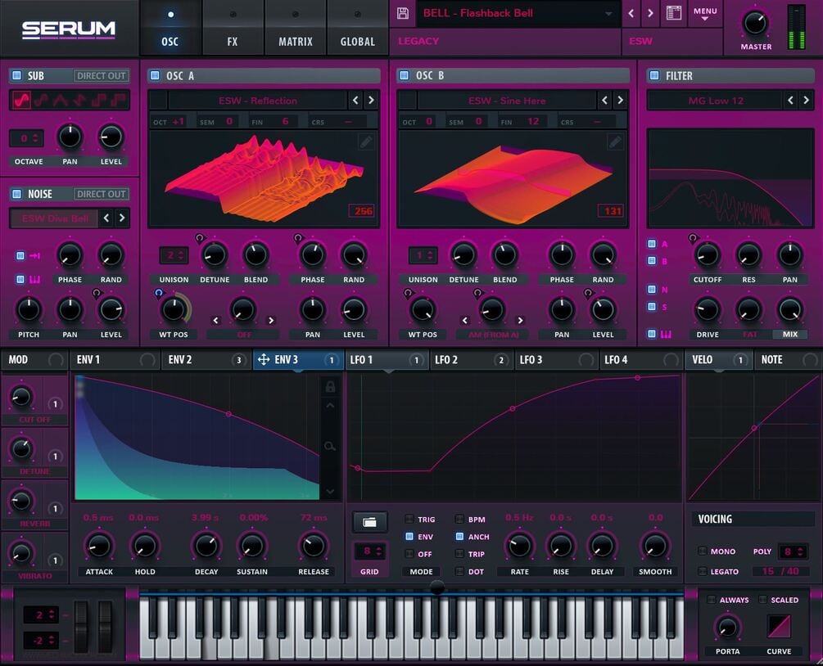Enable the BPM sync checkbox
This screenshot has height=666, width=823.
pyautogui.click(x=459, y=520)
